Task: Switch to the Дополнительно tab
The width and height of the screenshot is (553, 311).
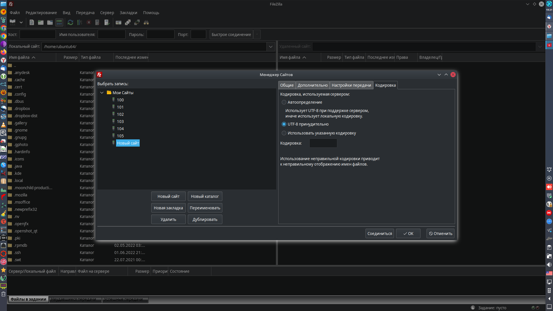Action: point(313,85)
